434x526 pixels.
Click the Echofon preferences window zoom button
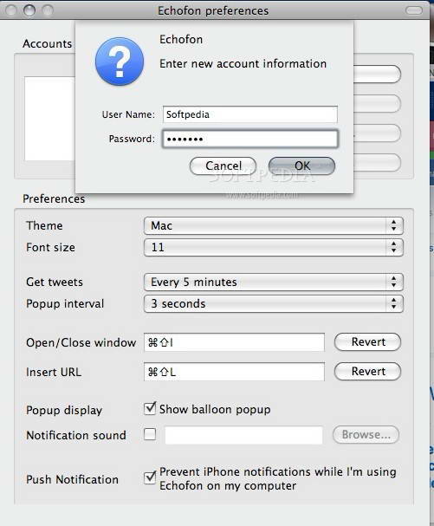[48, 10]
